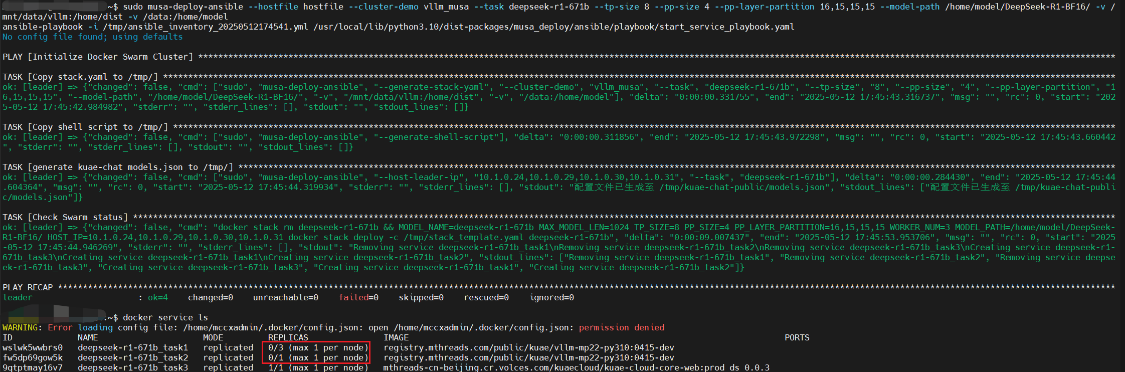Select the registry image path in the task1 row

[x=529, y=347]
